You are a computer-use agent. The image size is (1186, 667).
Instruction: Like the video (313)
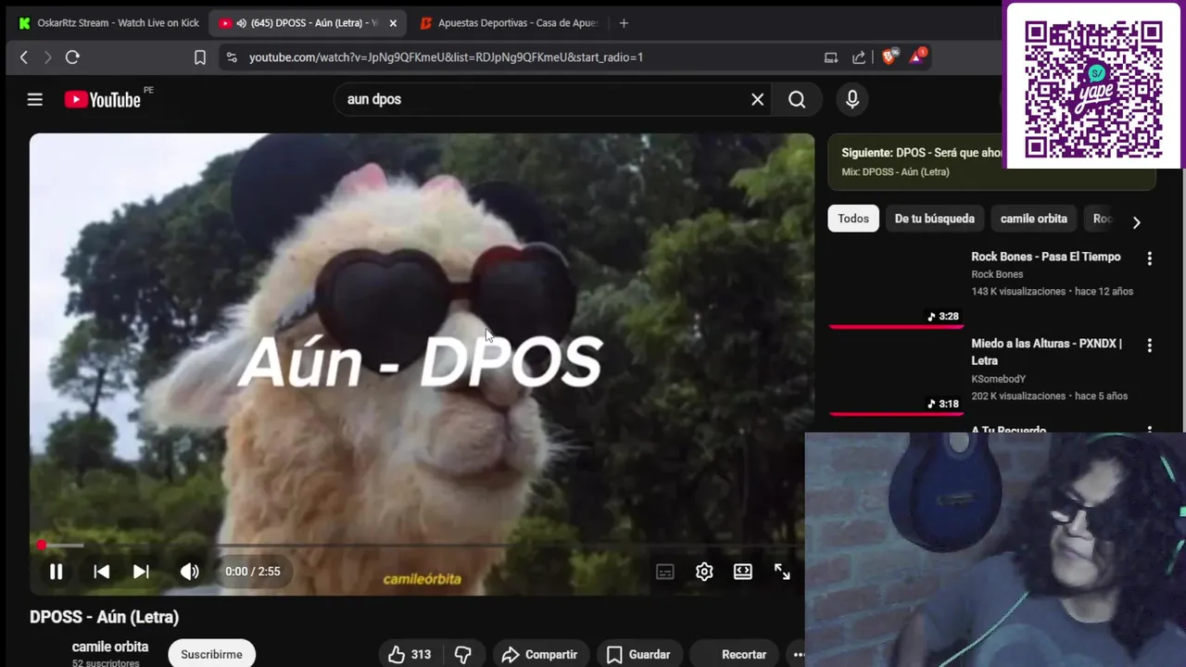click(x=409, y=654)
